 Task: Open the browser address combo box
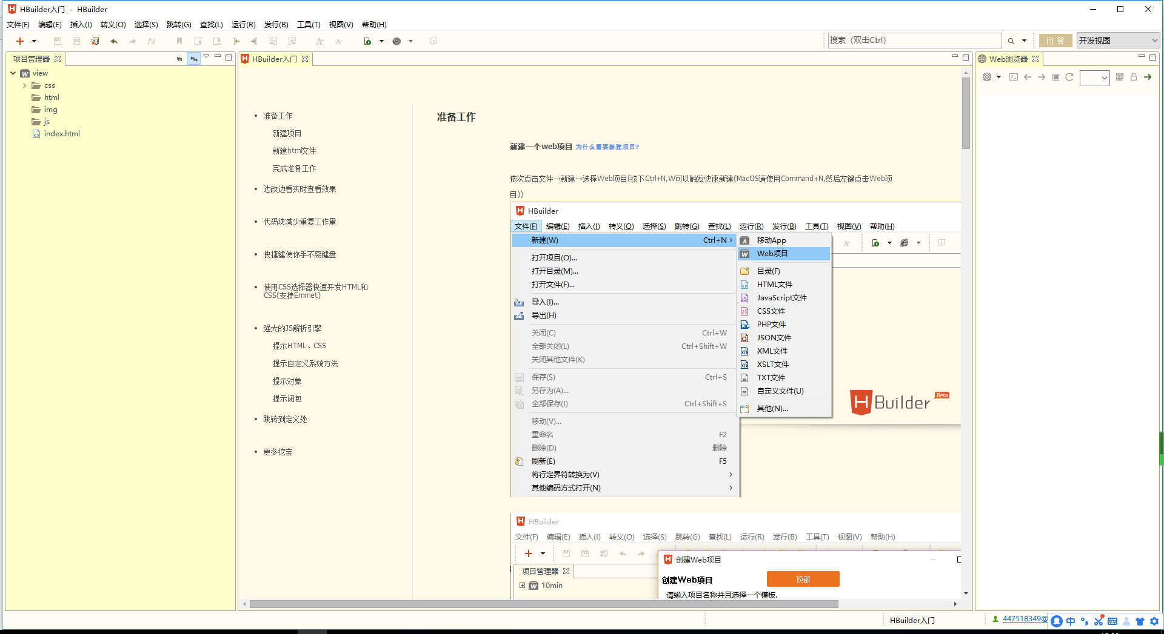1095,78
